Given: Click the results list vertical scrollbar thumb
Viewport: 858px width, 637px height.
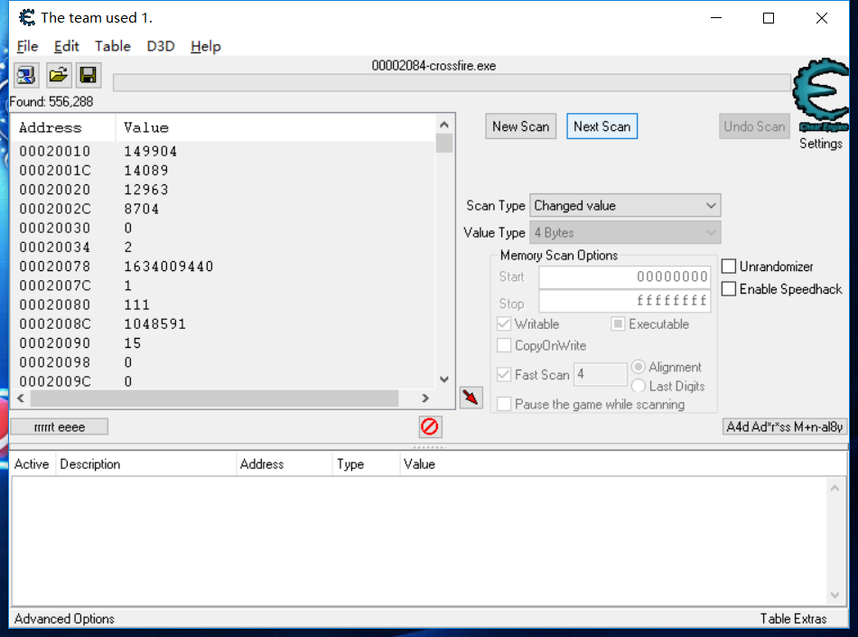Looking at the screenshot, I should point(444,144).
